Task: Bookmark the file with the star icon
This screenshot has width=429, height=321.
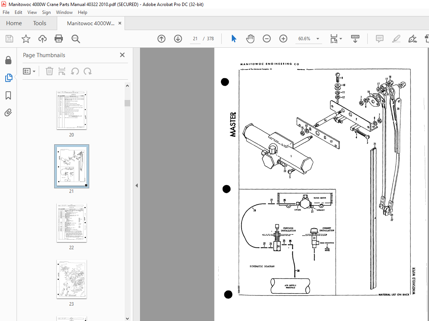Action: (x=26, y=39)
